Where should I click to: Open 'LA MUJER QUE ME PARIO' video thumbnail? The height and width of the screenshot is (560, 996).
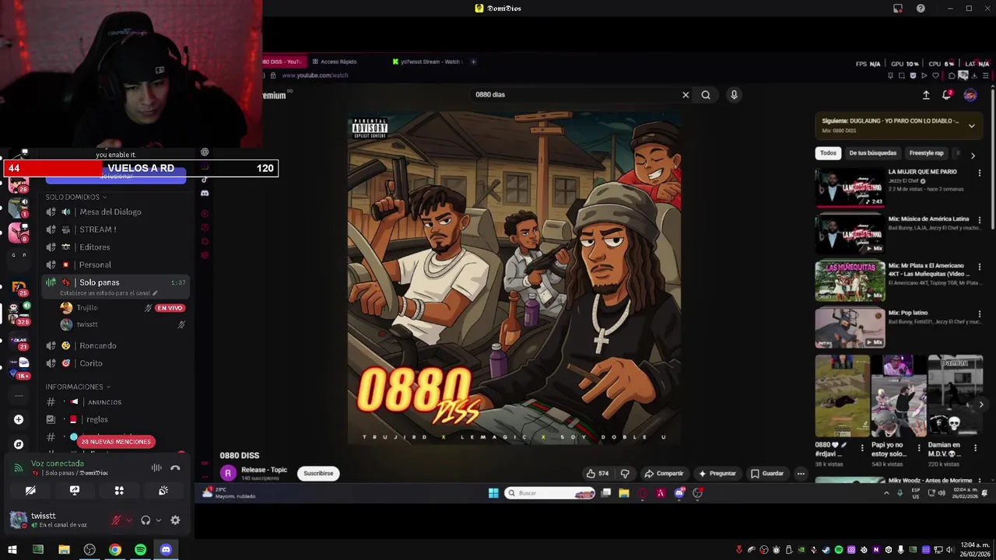pyautogui.click(x=850, y=187)
